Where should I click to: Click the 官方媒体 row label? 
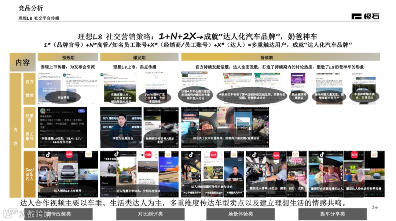click(29, 88)
